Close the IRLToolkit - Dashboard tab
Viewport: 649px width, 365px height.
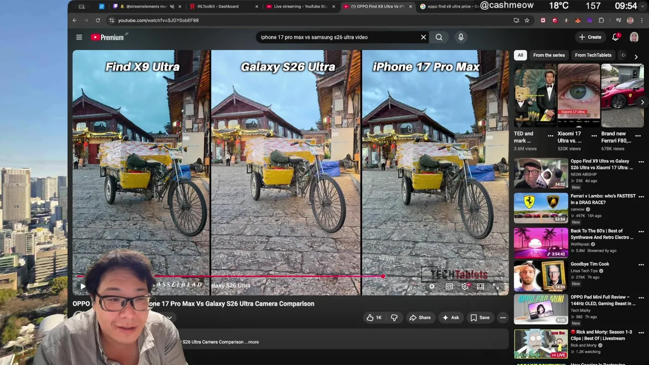click(x=257, y=7)
